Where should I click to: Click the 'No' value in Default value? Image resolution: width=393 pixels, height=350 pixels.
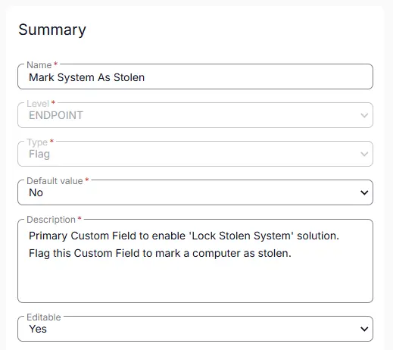(36, 192)
